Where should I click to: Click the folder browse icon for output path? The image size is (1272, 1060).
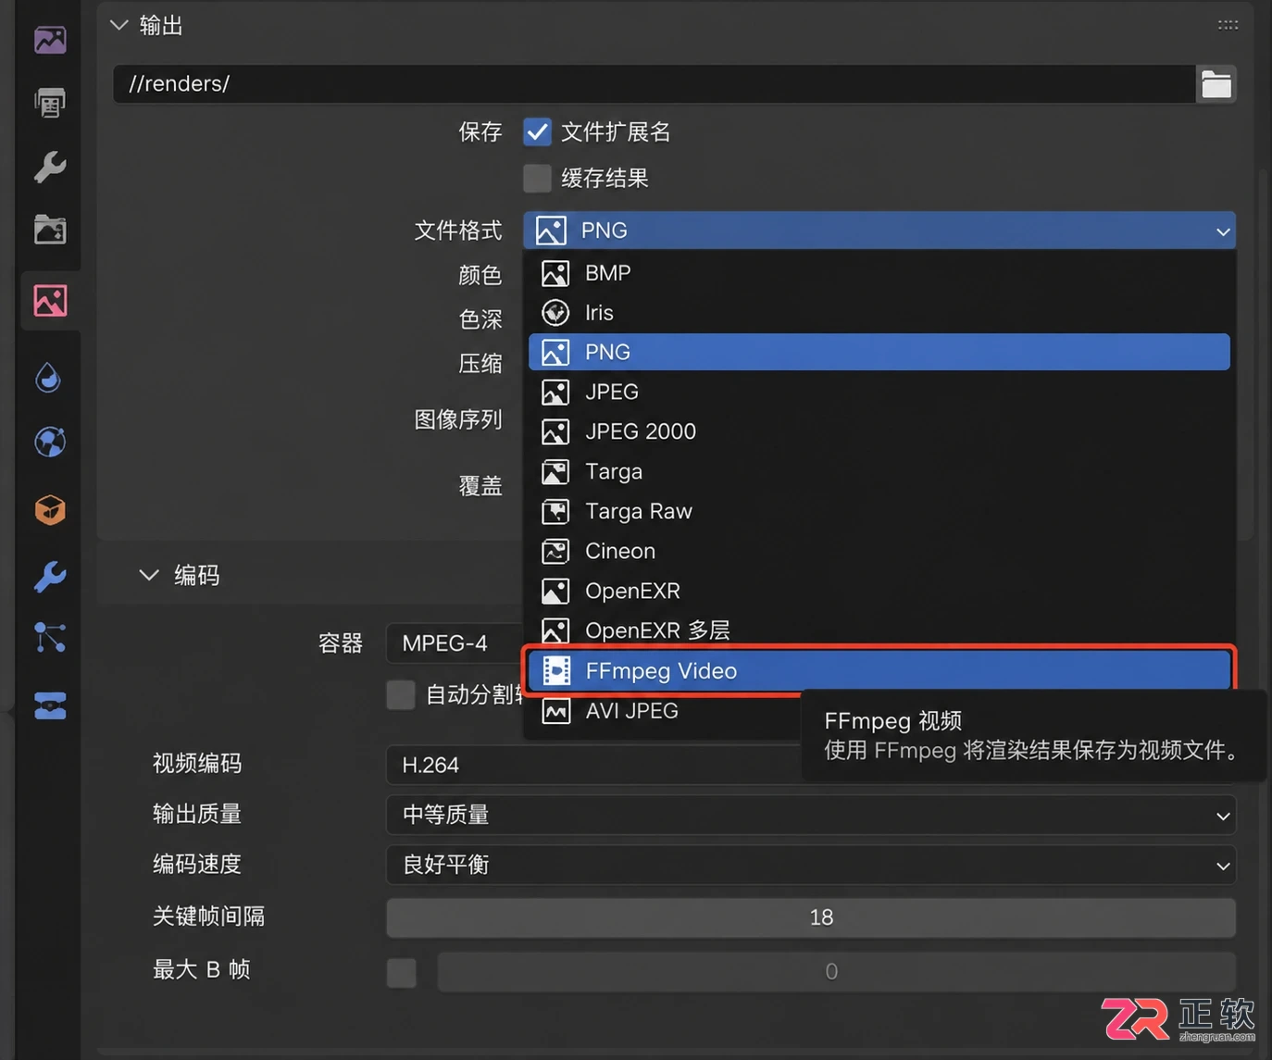[x=1216, y=84]
